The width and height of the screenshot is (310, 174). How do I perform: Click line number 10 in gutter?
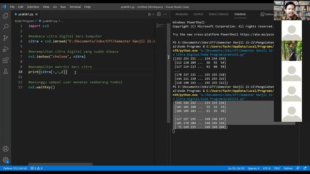pyautogui.click(x=20, y=72)
